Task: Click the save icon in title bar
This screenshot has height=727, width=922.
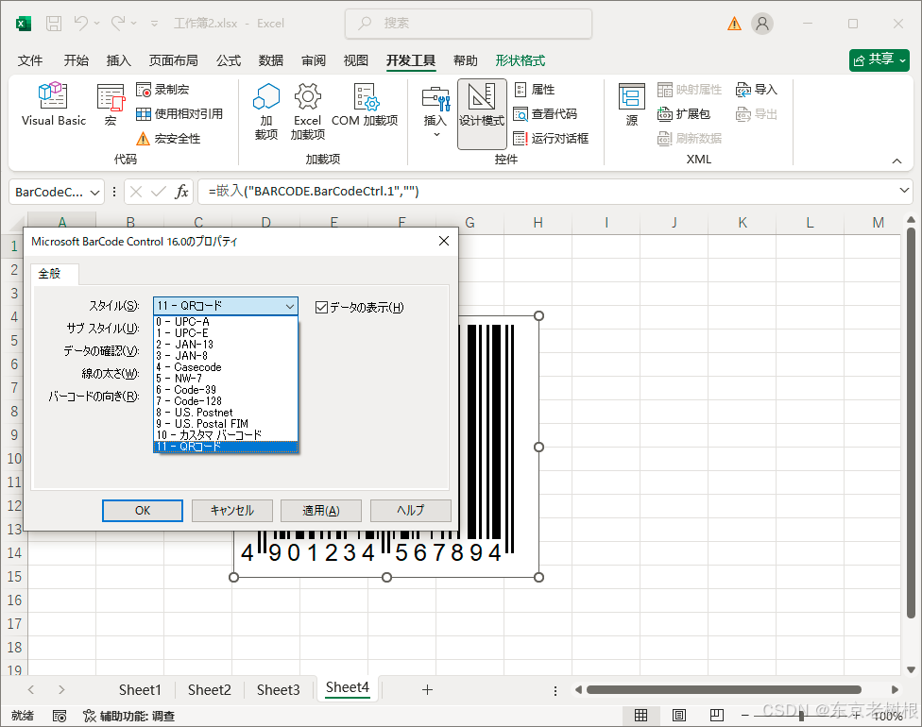Action: [x=54, y=24]
